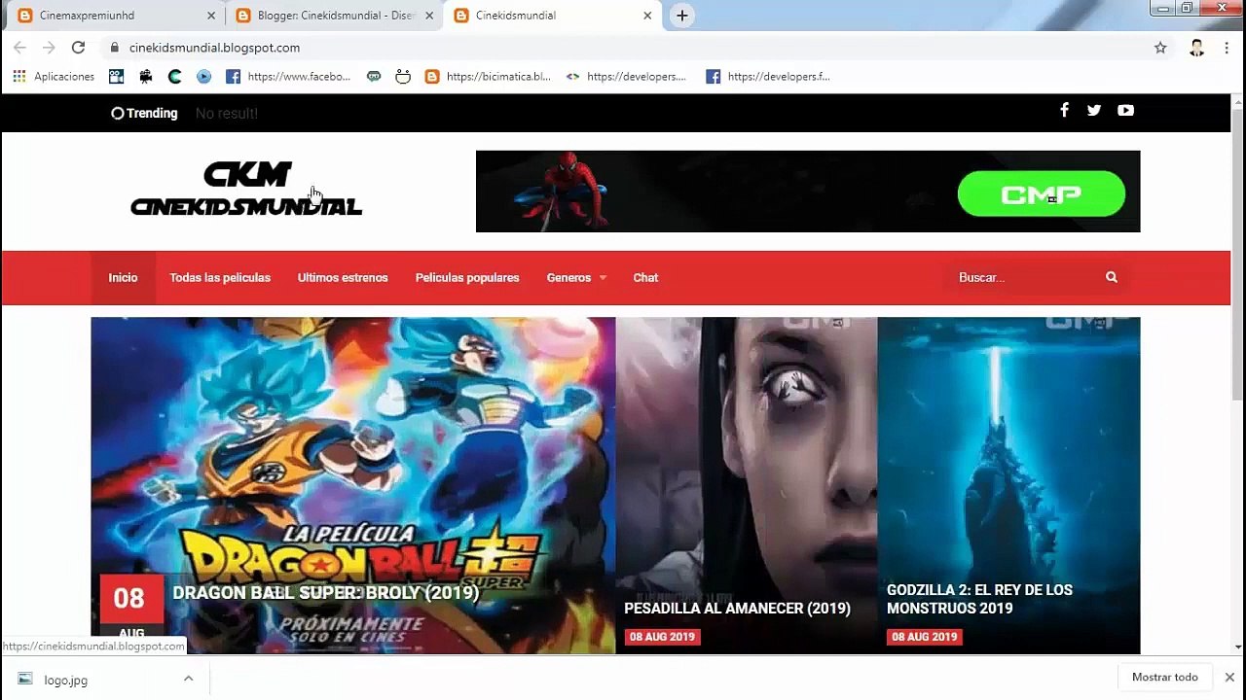Image resolution: width=1246 pixels, height=700 pixels.
Task: Click the blue play-circle bookmark icon
Action: (203, 76)
